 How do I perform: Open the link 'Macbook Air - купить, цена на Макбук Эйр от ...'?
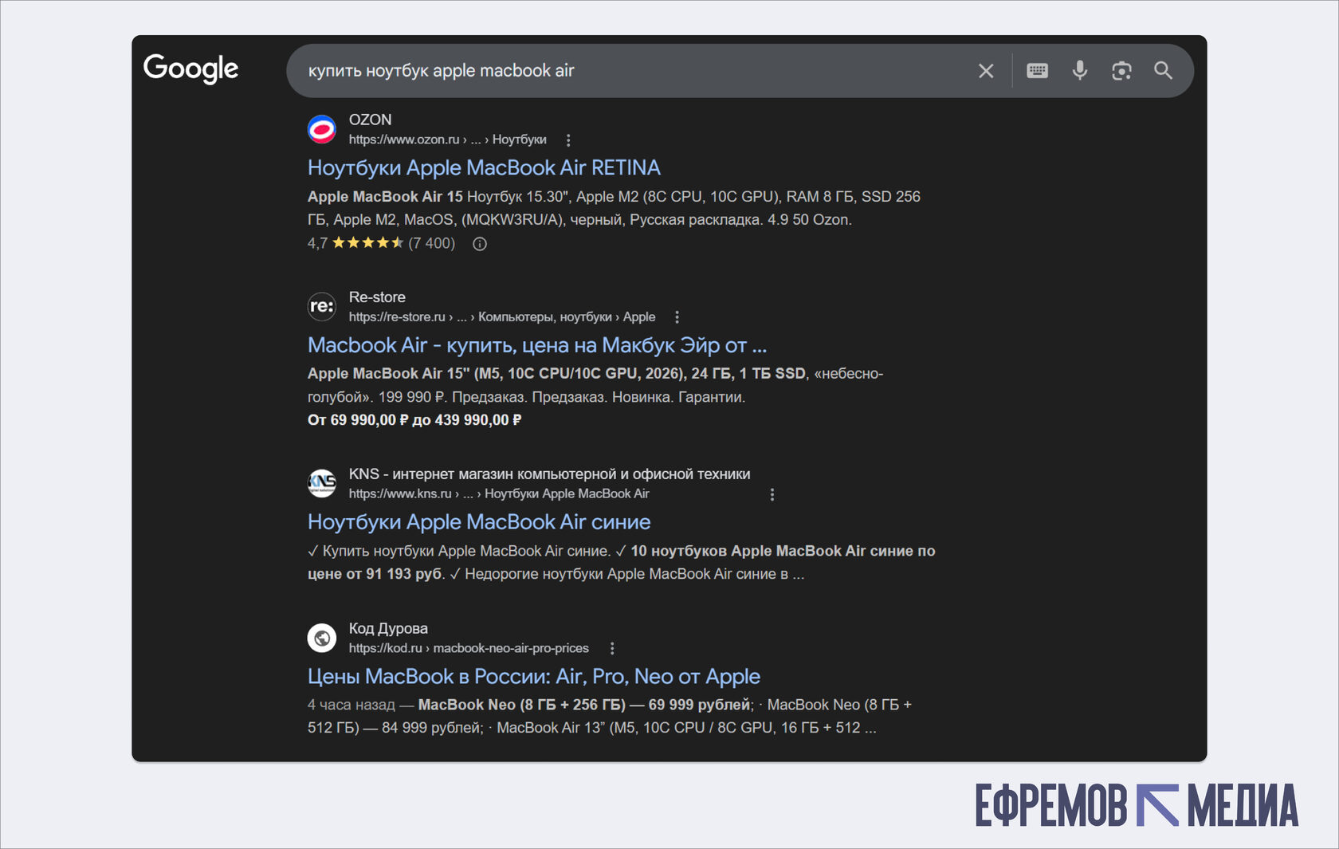pyautogui.click(x=537, y=345)
